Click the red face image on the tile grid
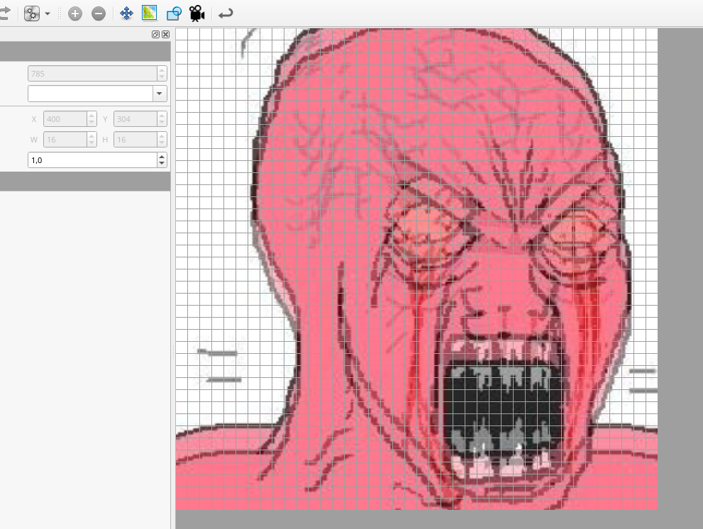The height and width of the screenshot is (529, 703). tap(416, 269)
